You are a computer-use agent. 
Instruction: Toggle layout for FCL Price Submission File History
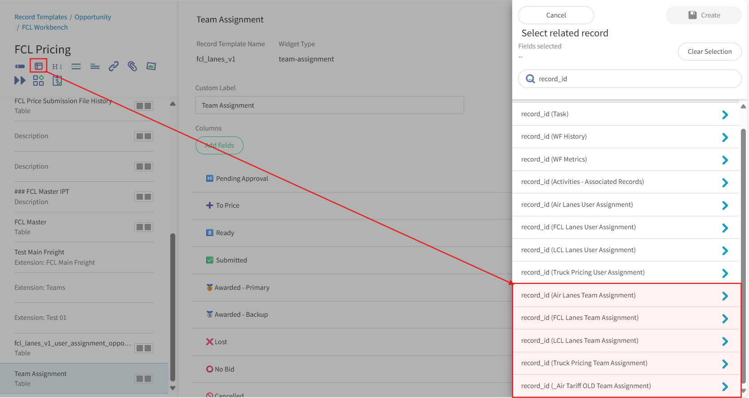144,106
